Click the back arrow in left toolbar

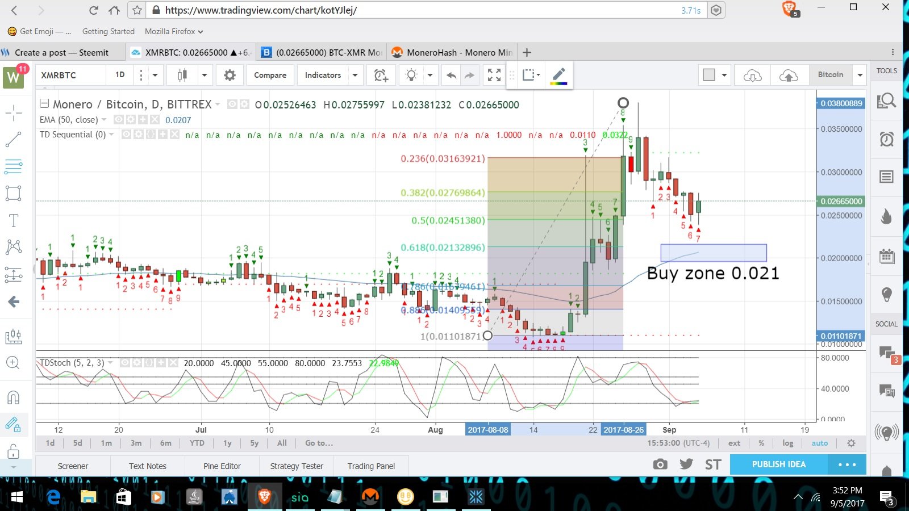coord(14,302)
